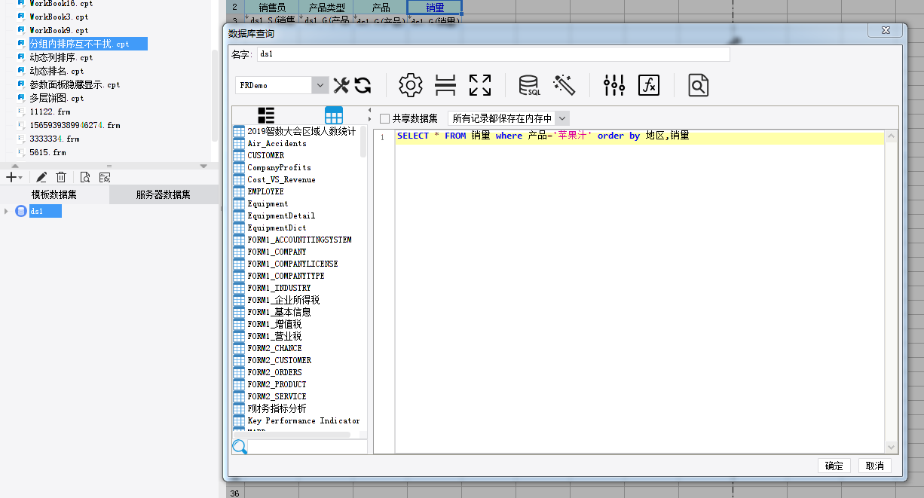
Task: Select the FORM2_ORDERS table
Action: [274, 372]
